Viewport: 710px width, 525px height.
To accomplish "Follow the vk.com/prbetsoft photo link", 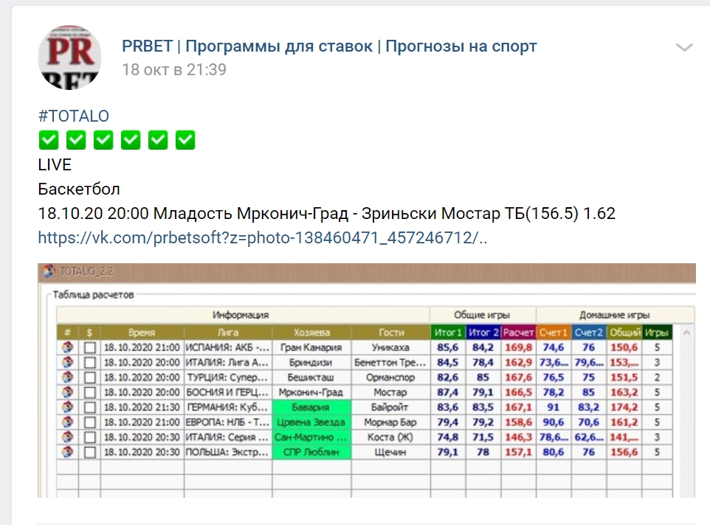I will click(x=263, y=237).
